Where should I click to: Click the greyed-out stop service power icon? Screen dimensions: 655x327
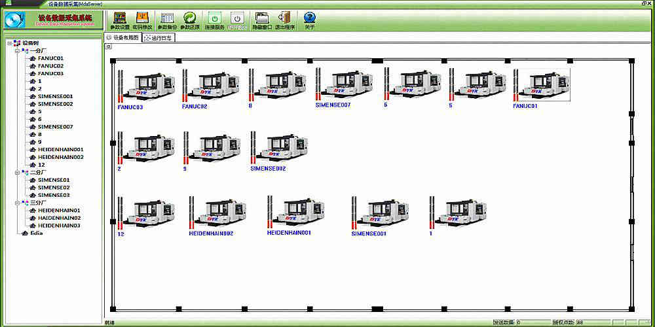[237, 18]
